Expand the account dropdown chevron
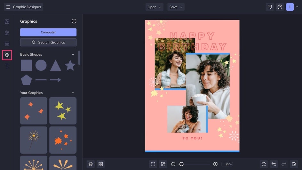The image size is (302, 170). coord(297,7)
